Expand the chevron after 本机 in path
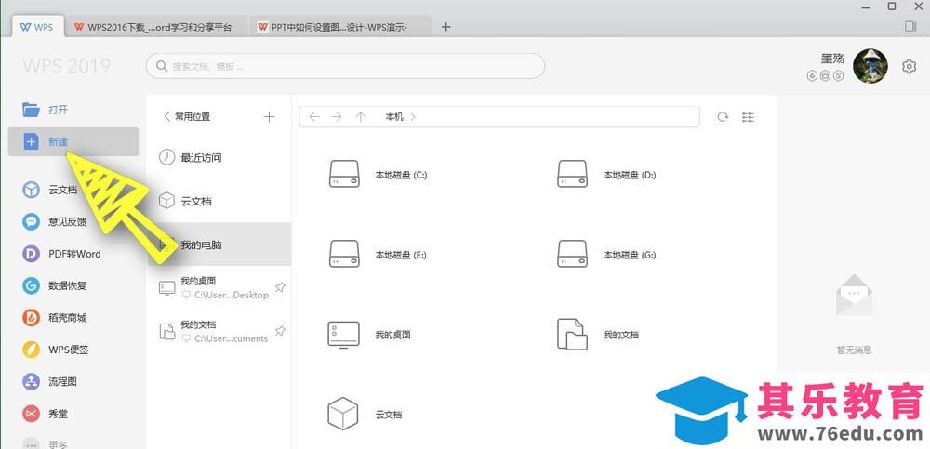930x449 pixels. point(413,117)
